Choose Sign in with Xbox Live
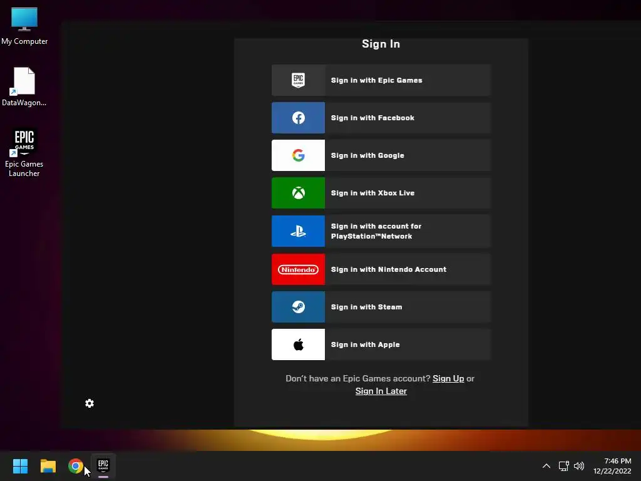This screenshot has width=641, height=481. click(x=381, y=193)
